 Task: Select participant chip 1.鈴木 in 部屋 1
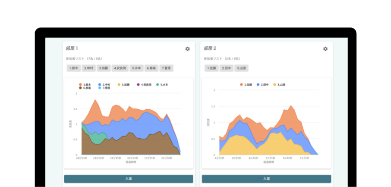click(x=74, y=68)
